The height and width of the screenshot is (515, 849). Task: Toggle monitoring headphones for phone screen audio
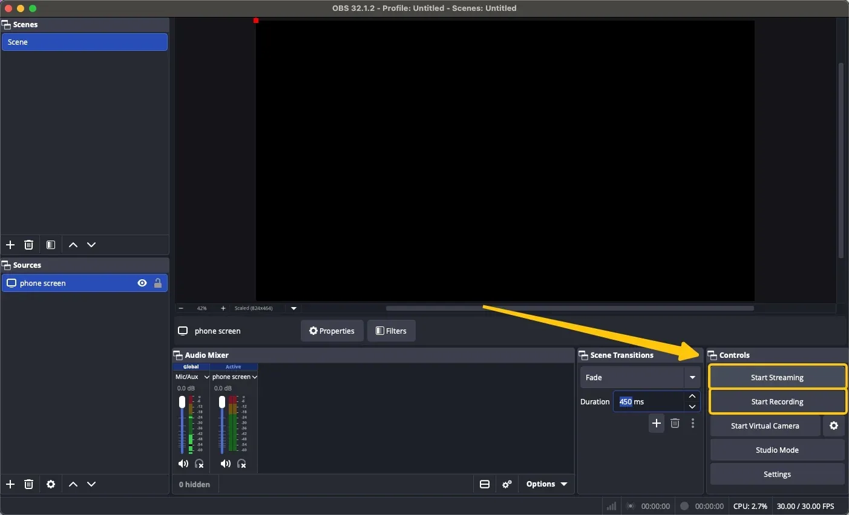[x=242, y=464]
